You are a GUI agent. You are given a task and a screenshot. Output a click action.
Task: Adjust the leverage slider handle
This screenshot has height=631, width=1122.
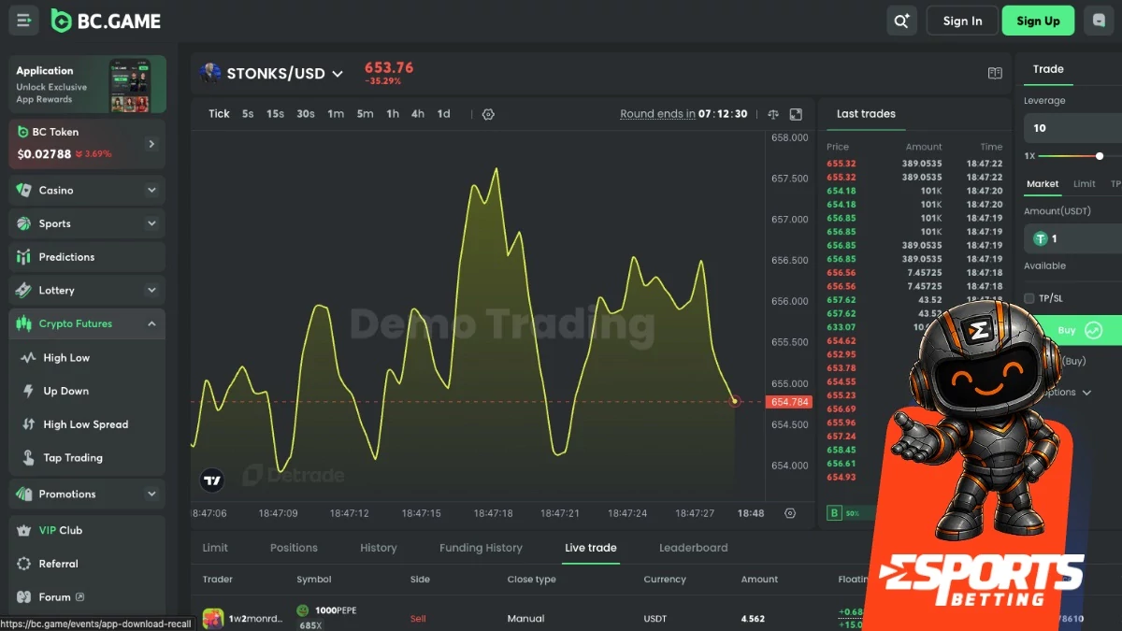coord(1100,156)
